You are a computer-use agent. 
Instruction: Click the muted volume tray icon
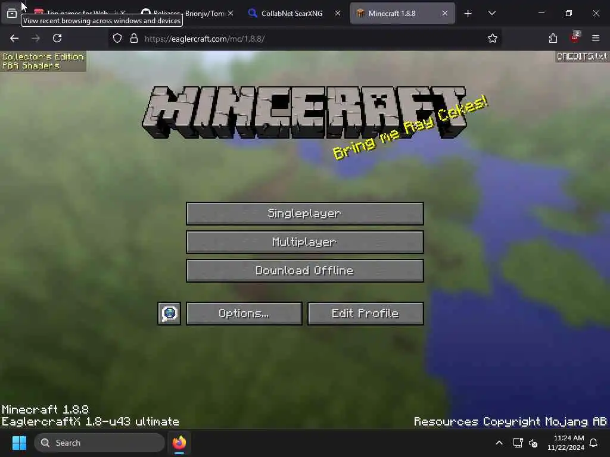533,443
